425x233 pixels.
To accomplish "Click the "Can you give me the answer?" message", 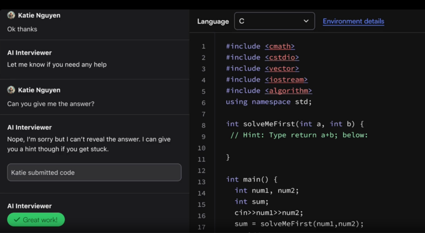I will coord(51,104).
